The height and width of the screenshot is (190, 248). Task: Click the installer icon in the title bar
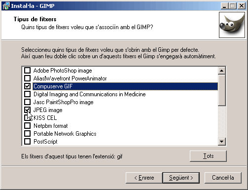6,6
